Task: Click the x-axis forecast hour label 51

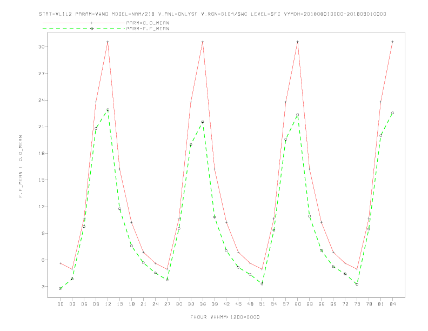Action: pyautogui.click(x=262, y=304)
